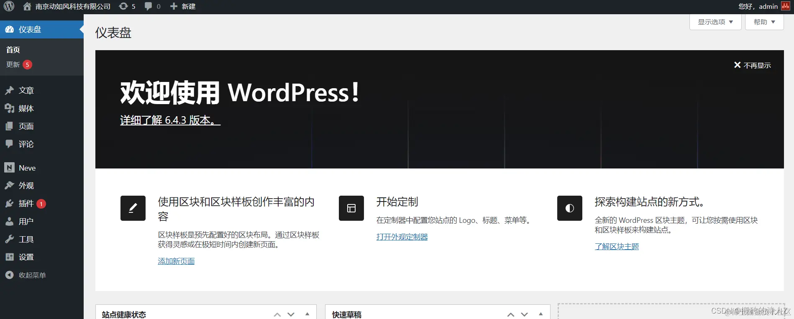Click the empty dashed widget drop area
794x319 pixels.
[671, 311]
